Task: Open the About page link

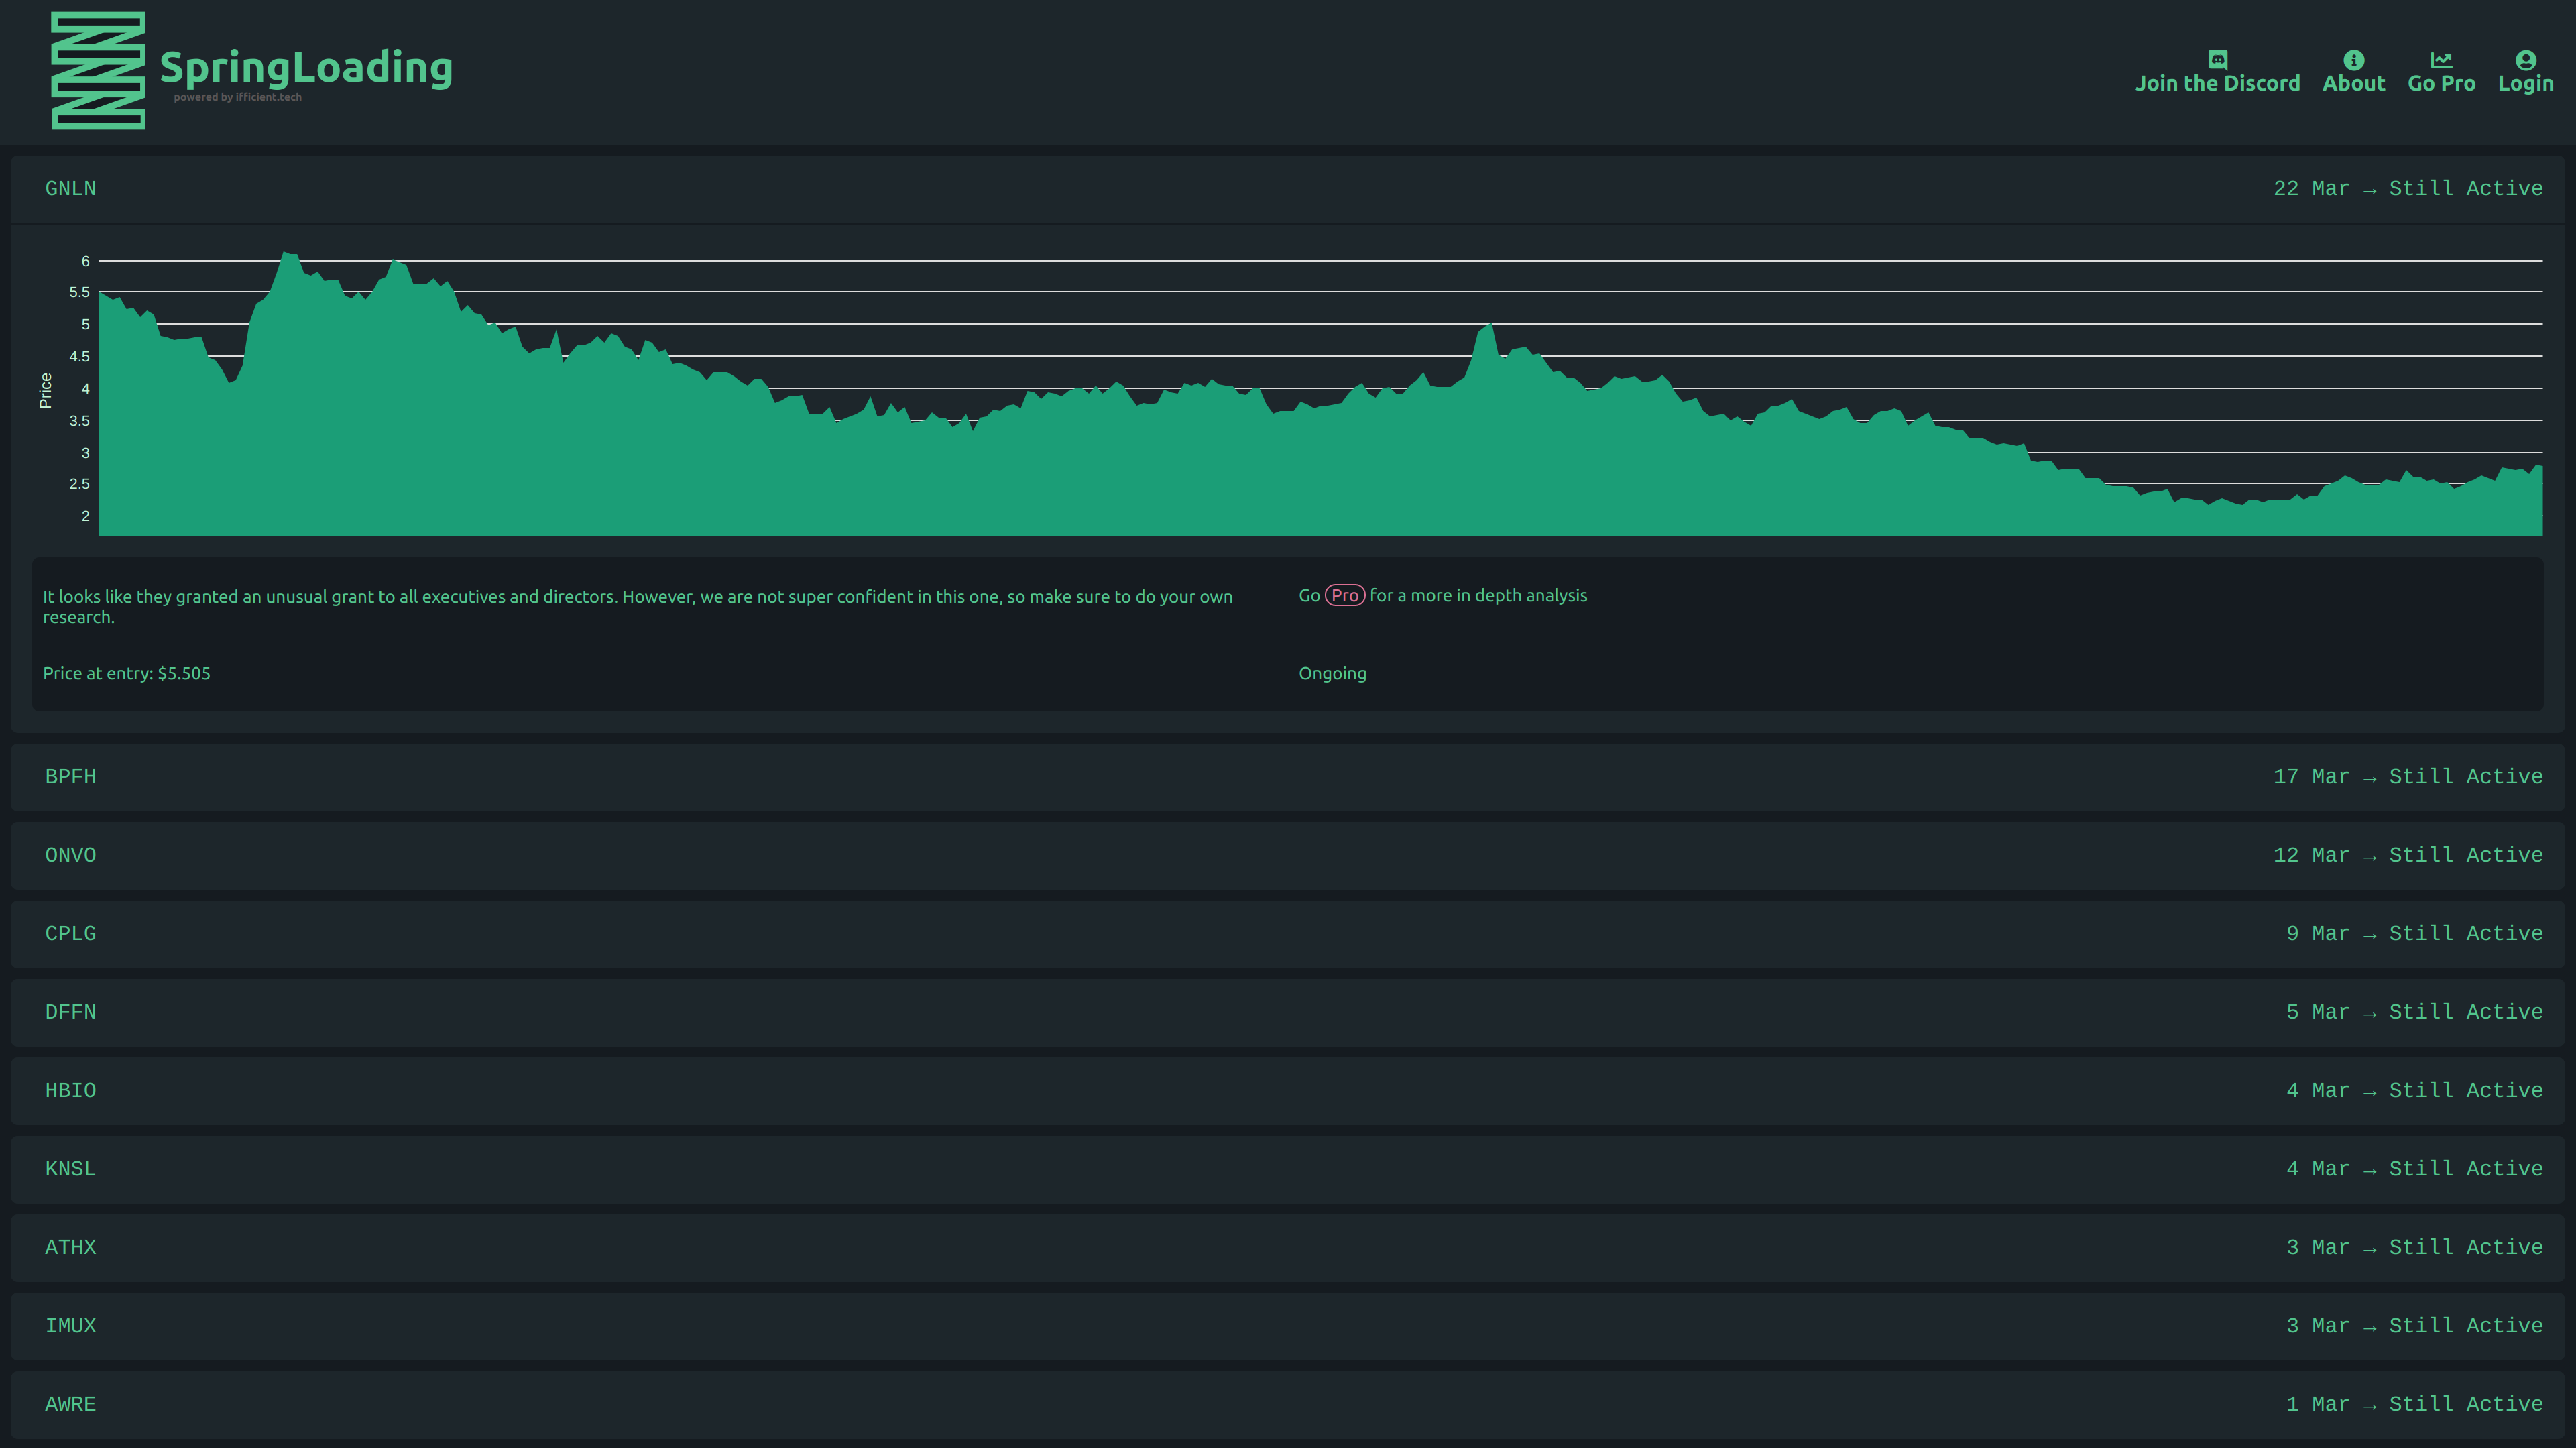Action: (2353, 84)
